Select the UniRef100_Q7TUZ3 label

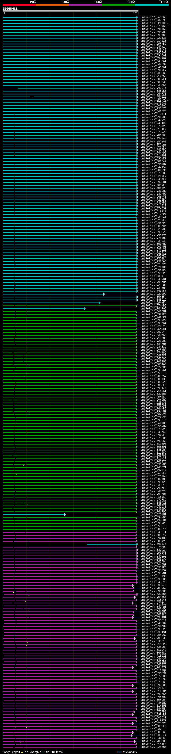153,250
